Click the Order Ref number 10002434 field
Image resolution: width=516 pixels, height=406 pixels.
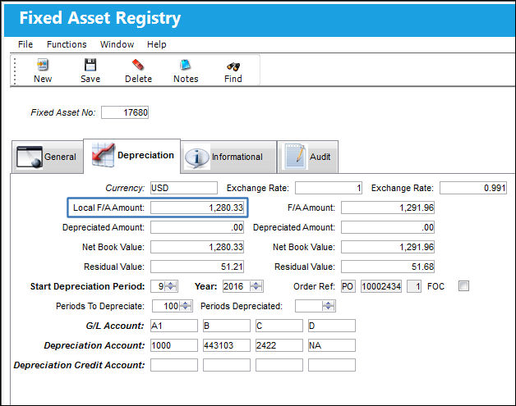click(381, 286)
